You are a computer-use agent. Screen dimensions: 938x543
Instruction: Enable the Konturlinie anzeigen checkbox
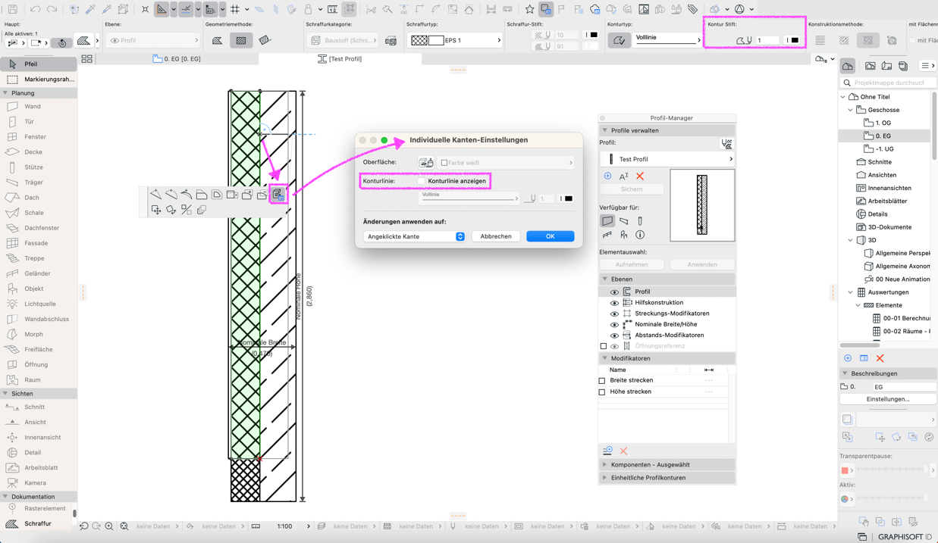coord(422,181)
